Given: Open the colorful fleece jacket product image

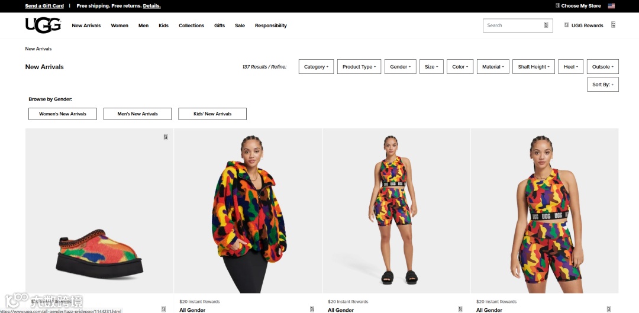Looking at the screenshot, I should point(248,211).
